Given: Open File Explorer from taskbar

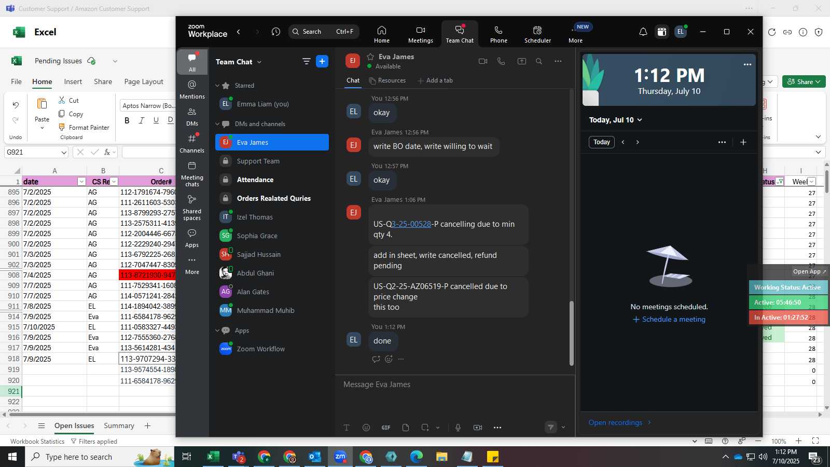Looking at the screenshot, I should [441, 457].
